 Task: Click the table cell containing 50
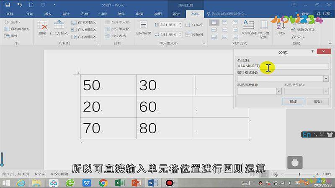(x=108, y=85)
